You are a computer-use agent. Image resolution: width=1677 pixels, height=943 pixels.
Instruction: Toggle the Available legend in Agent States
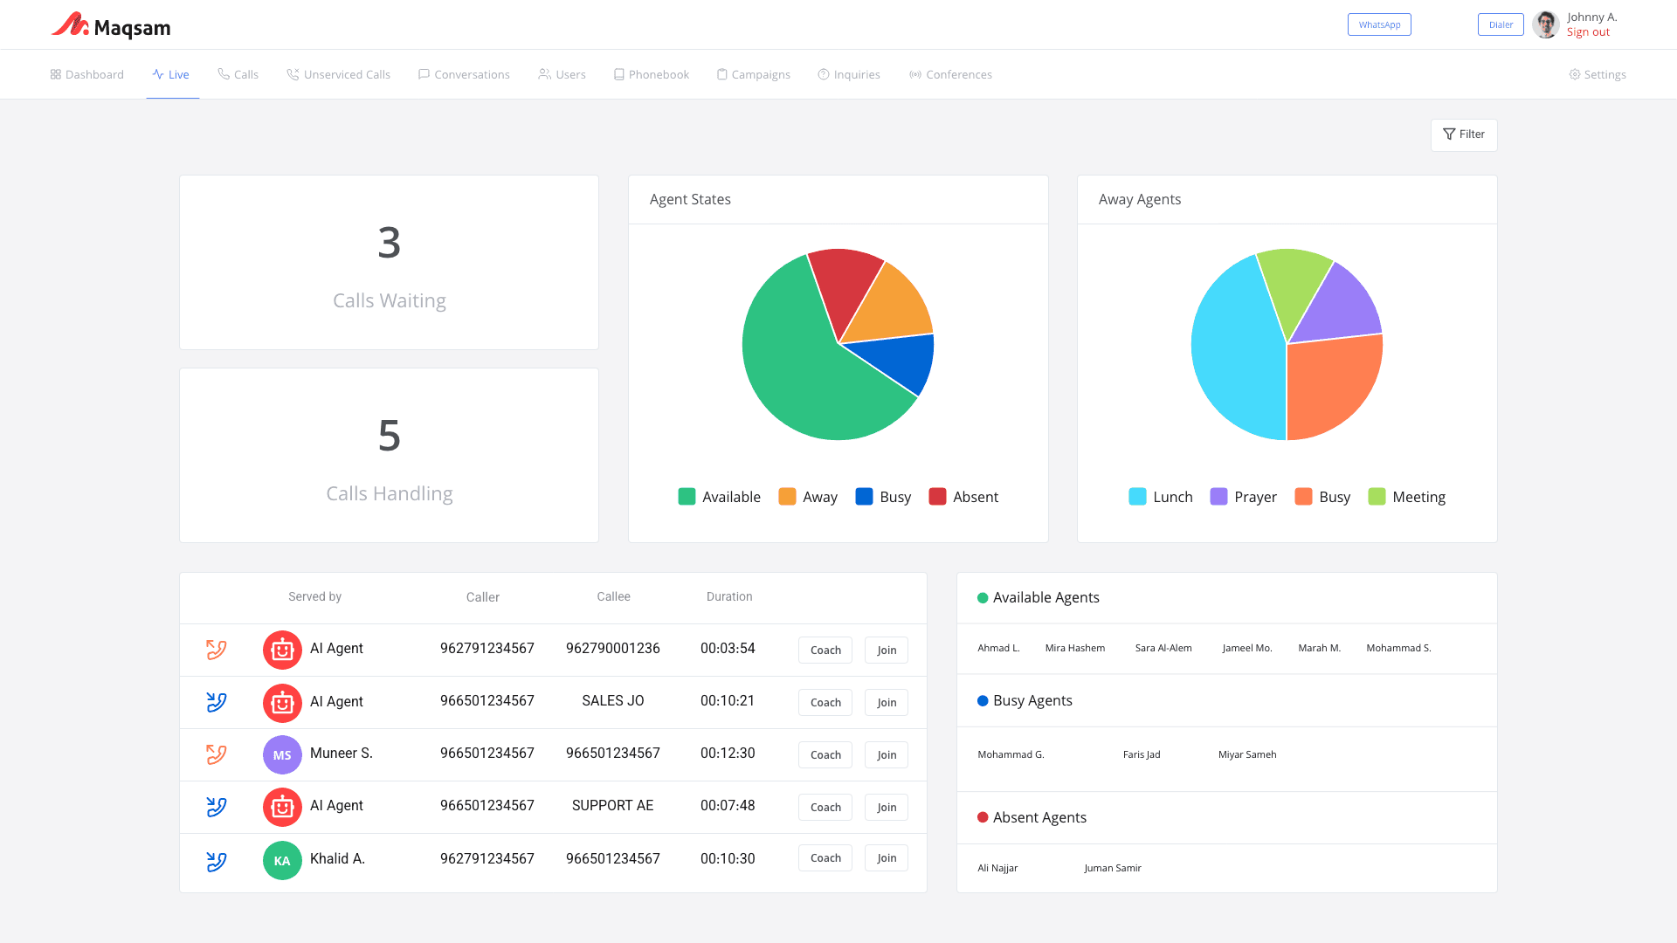click(x=719, y=497)
